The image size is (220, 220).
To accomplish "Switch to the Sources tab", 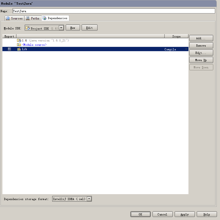I will (15, 18).
